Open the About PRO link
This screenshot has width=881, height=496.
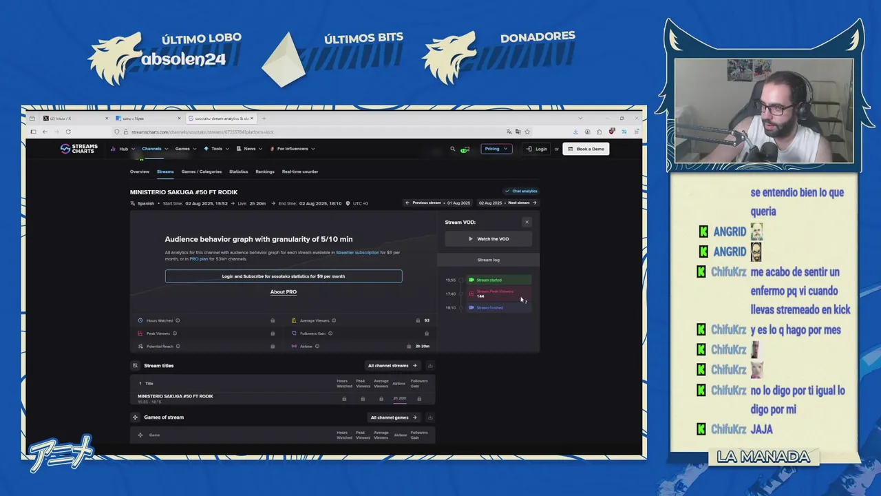point(284,292)
